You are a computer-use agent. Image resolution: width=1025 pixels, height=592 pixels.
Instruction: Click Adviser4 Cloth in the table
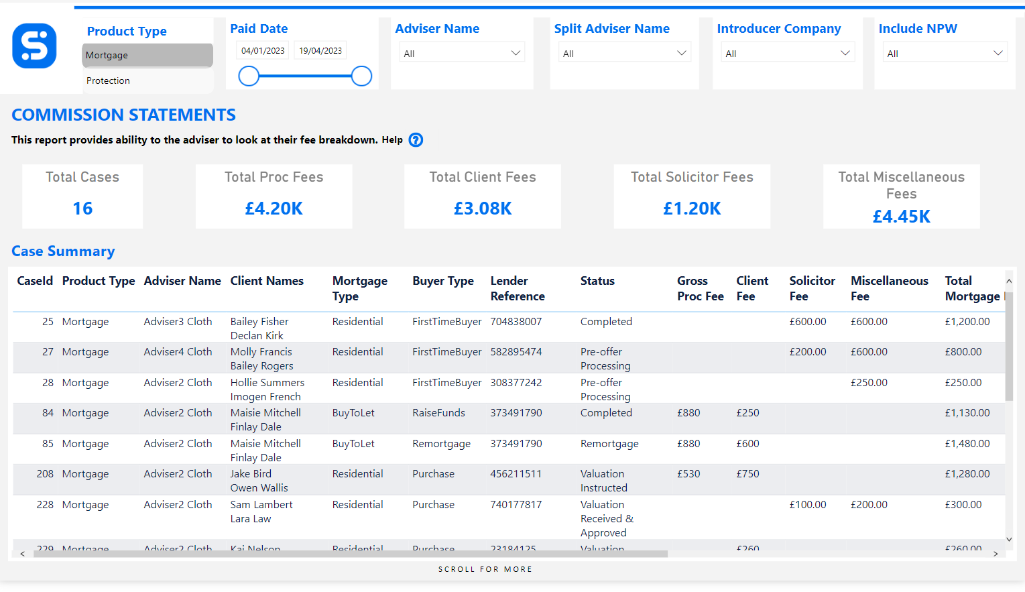(178, 352)
